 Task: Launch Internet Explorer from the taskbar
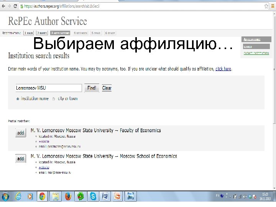(18, 196)
